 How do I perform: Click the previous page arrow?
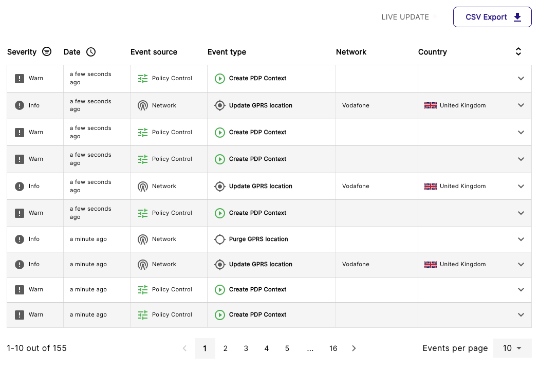click(x=184, y=348)
